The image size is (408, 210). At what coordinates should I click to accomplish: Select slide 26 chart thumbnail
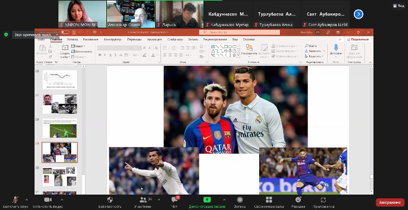click(x=59, y=80)
